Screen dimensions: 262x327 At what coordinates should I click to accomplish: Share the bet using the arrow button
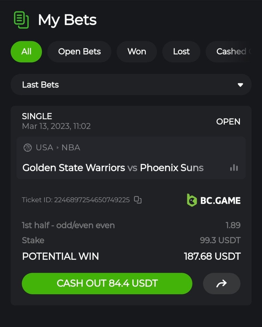point(222,284)
